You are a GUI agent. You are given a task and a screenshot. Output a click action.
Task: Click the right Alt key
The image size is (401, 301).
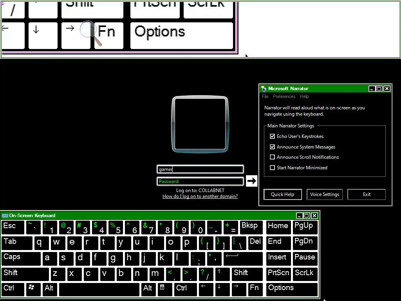click(148, 290)
